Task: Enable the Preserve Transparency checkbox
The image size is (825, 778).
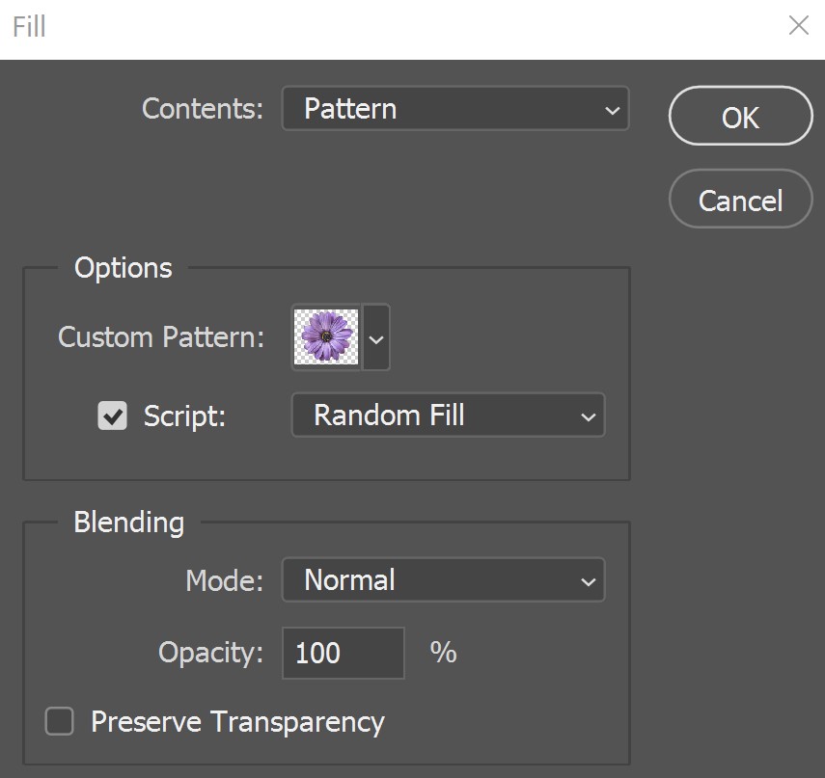Action: tap(59, 721)
